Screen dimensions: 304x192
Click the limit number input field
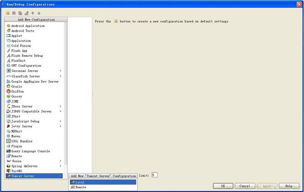pyautogui.click(x=154, y=175)
